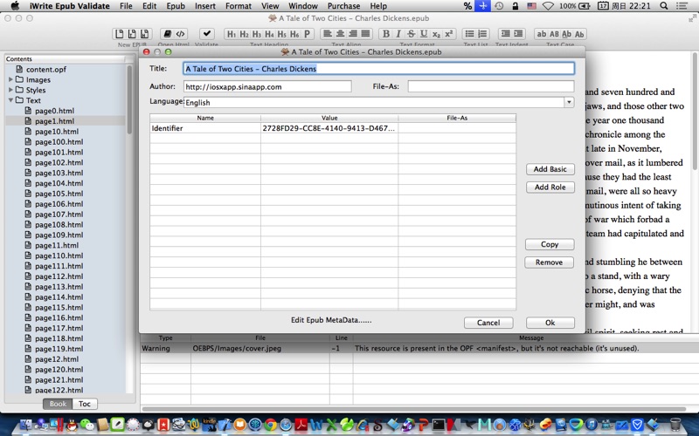This screenshot has width=699, height=436.
Task: Open the HTML code view icon
Action: tap(180, 34)
